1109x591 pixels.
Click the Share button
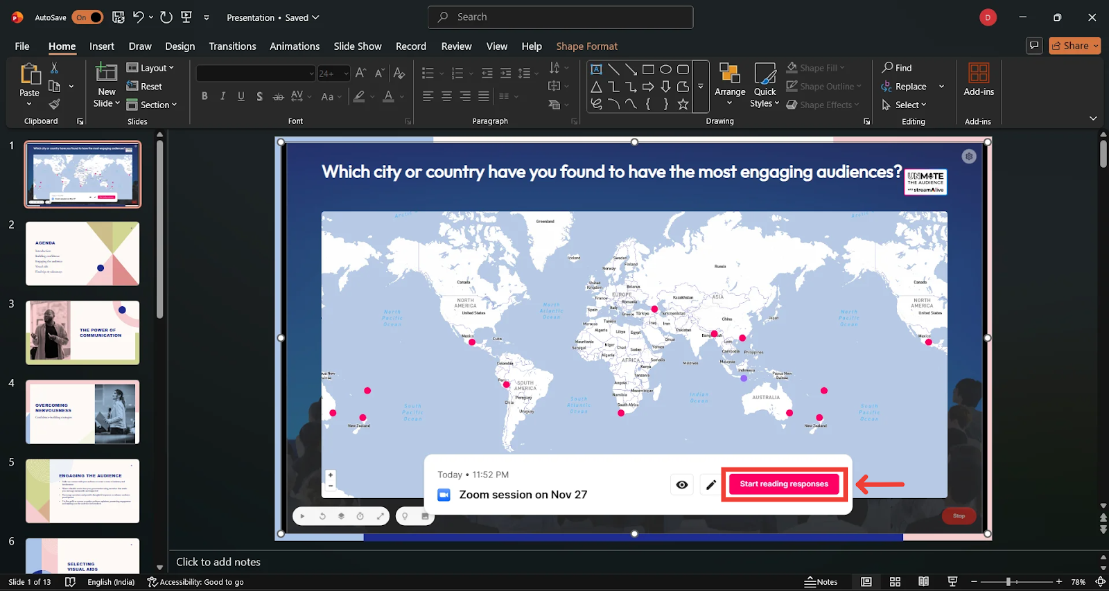(1074, 46)
